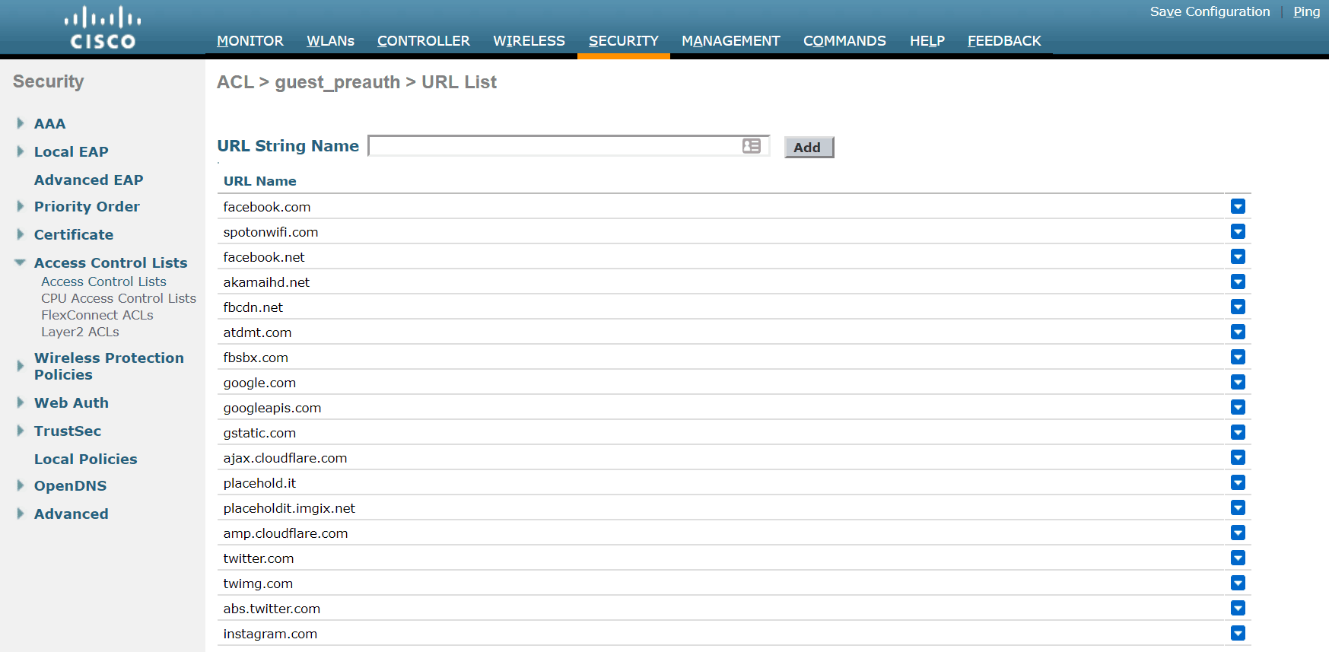Screen dimensions: 1329x652
Task: Open the MONITOR menu
Action: pos(250,41)
